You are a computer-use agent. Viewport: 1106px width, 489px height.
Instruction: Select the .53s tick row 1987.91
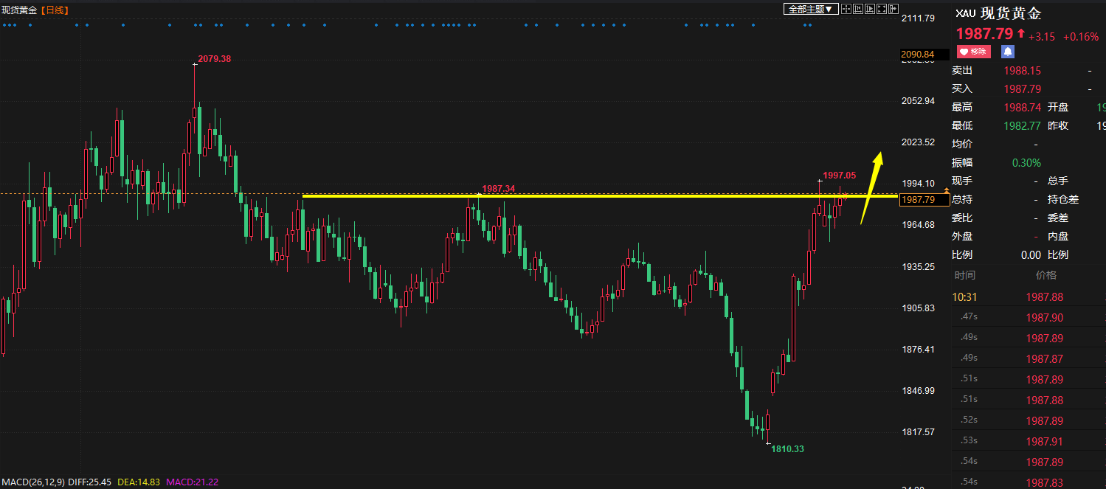[1029, 441]
